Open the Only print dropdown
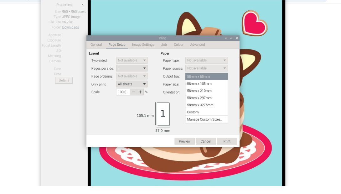The height and width of the screenshot is (194, 341). [x=132, y=84]
